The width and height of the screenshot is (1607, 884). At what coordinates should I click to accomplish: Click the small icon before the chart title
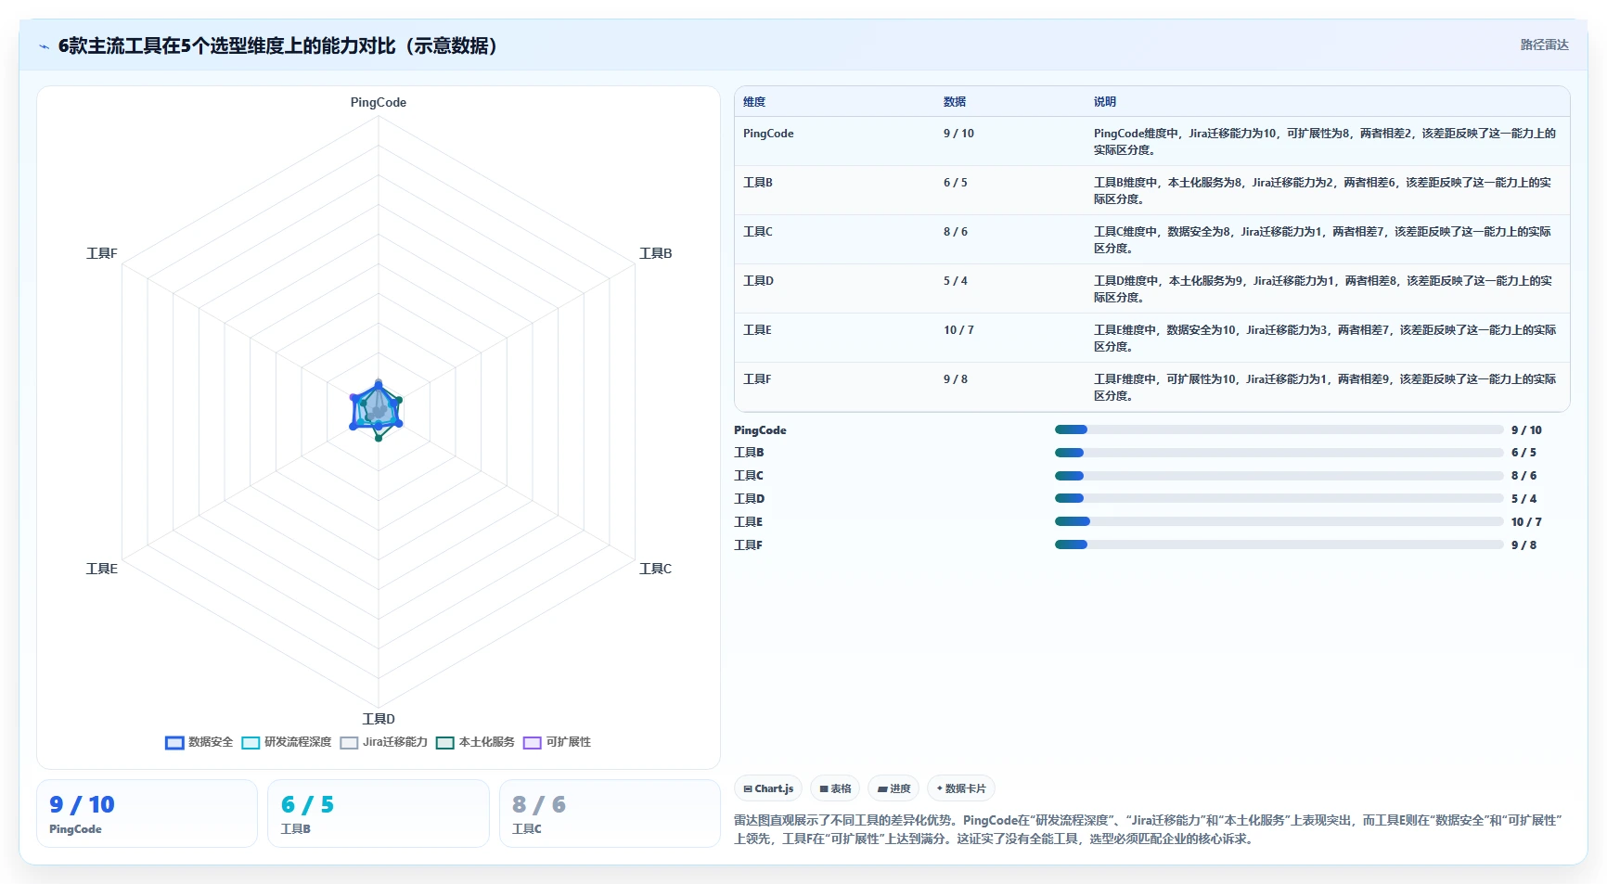tap(44, 46)
